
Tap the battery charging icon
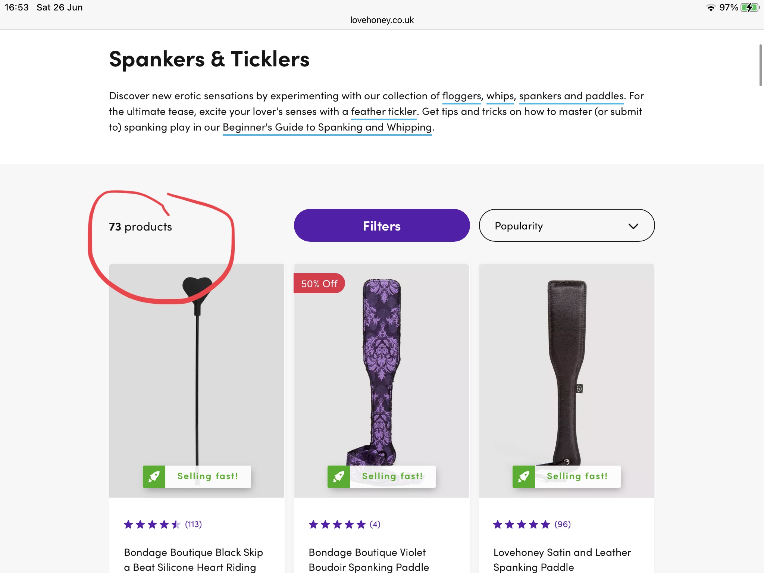pyautogui.click(x=749, y=7)
